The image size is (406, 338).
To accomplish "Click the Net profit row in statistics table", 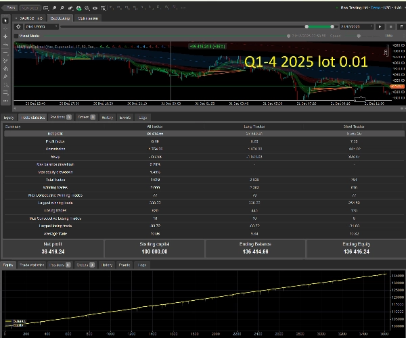I will pos(204,134).
